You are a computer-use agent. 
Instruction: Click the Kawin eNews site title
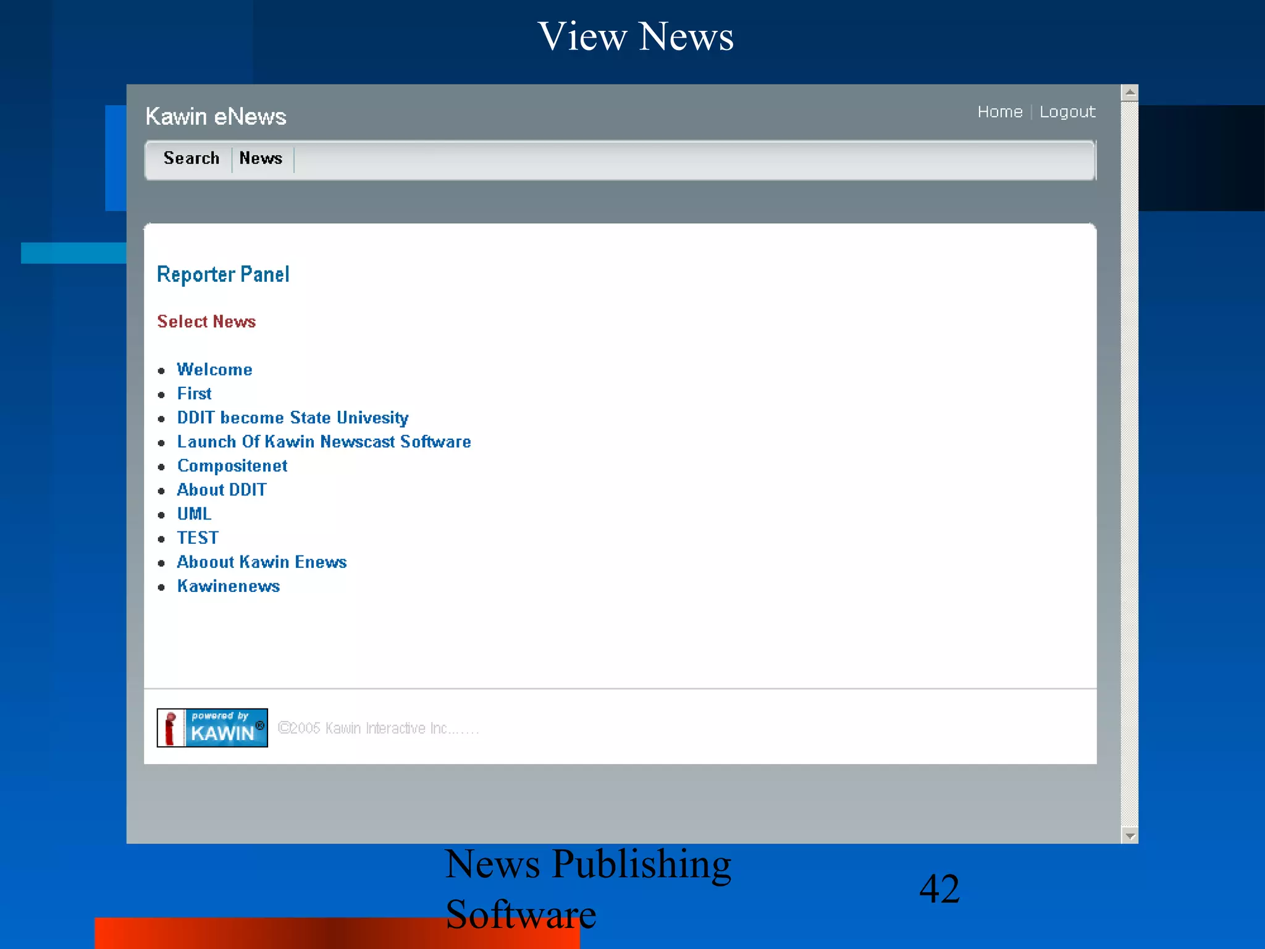pos(216,117)
